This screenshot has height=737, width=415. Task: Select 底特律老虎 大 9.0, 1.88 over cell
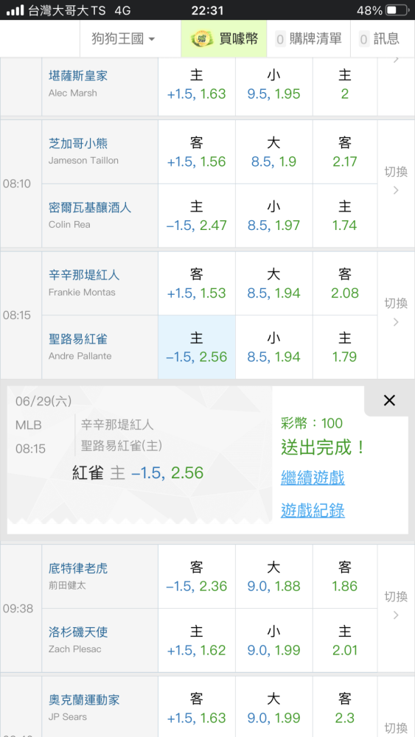(274, 577)
